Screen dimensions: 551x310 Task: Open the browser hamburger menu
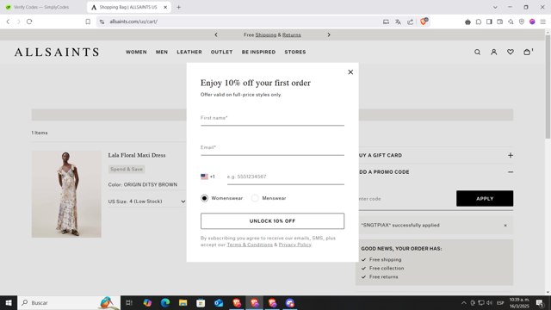543,22
